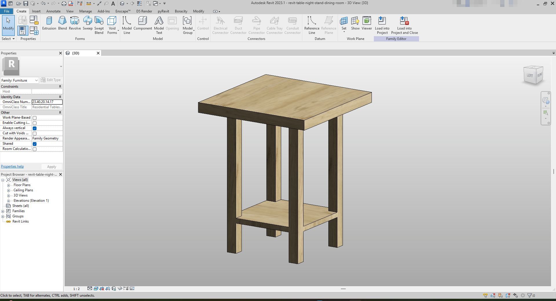Load into Project and Close
This screenshot has height=301, width=556.
(404, 25)
